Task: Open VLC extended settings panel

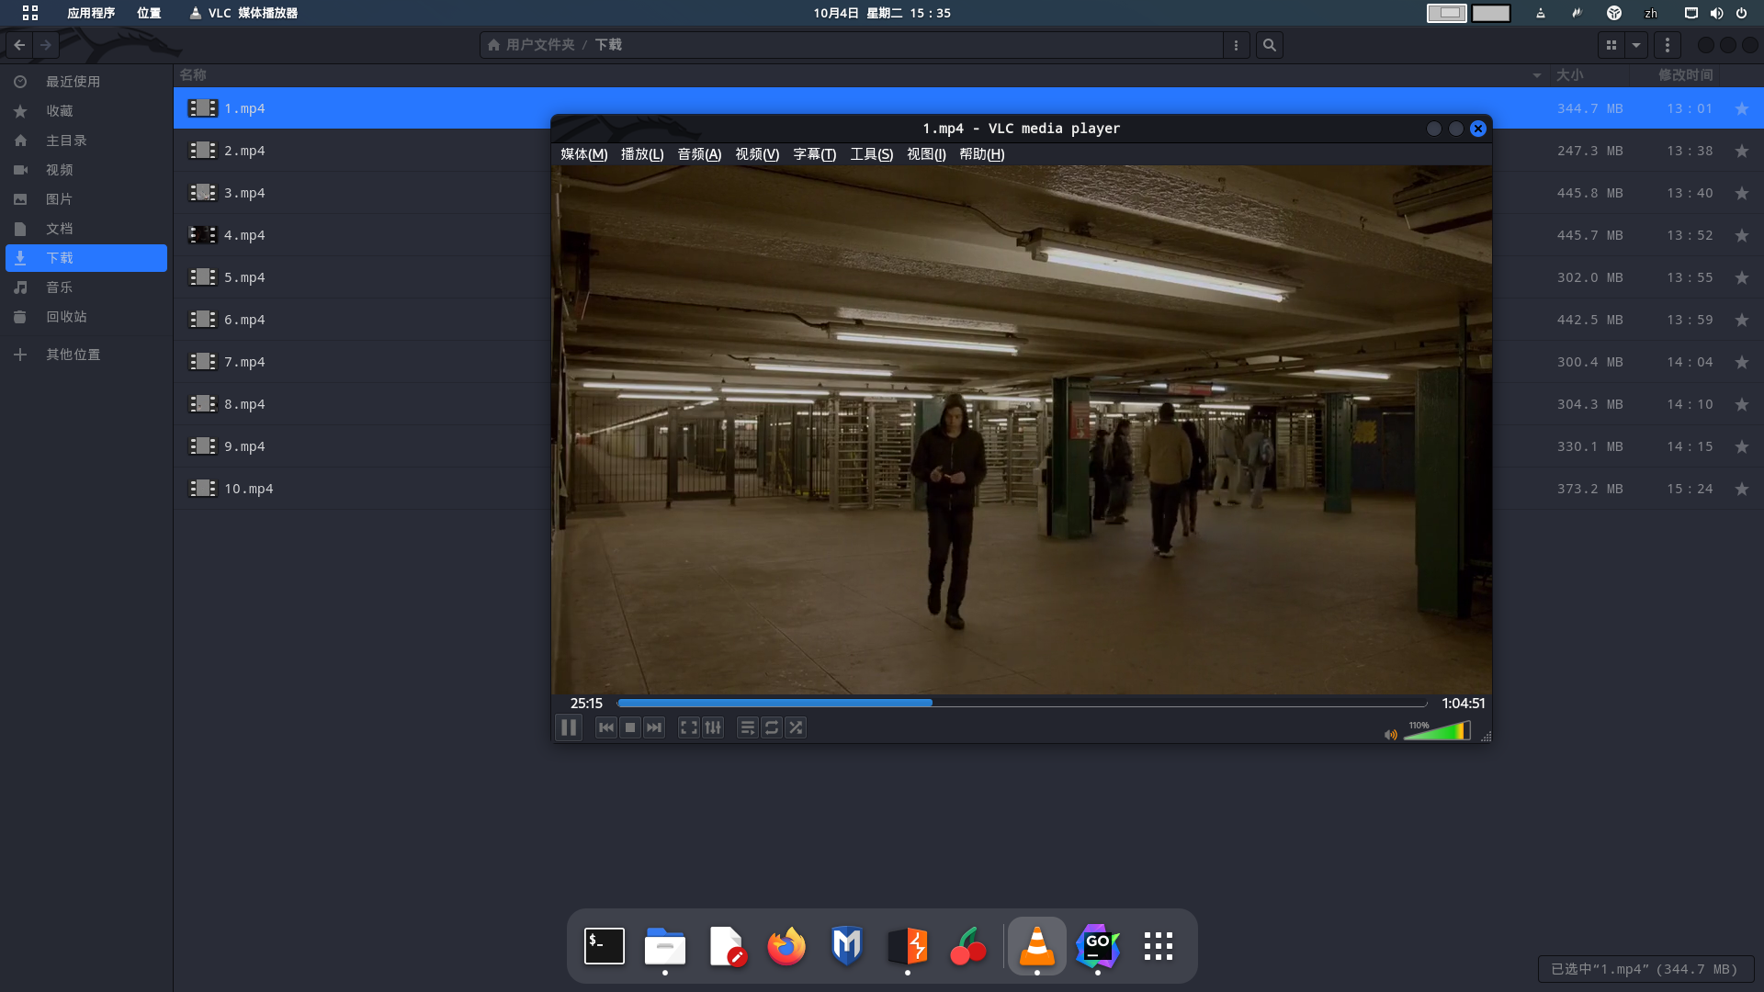Action: 713,727
